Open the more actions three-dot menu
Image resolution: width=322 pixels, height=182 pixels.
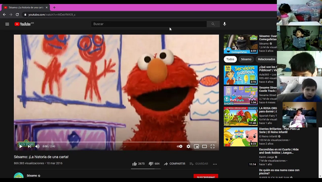pos(215,164)
